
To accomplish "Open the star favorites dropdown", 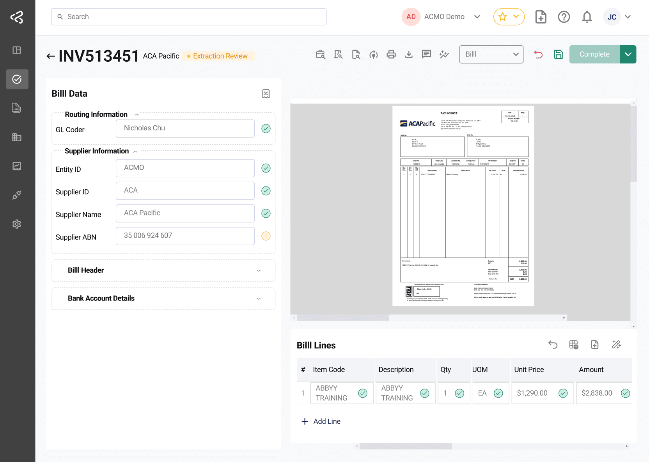I will [509, 17].
